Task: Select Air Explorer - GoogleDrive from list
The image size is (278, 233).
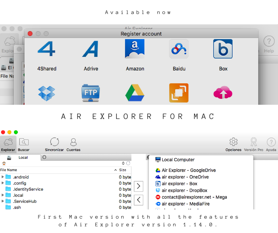Action: [x=188, y=170]
